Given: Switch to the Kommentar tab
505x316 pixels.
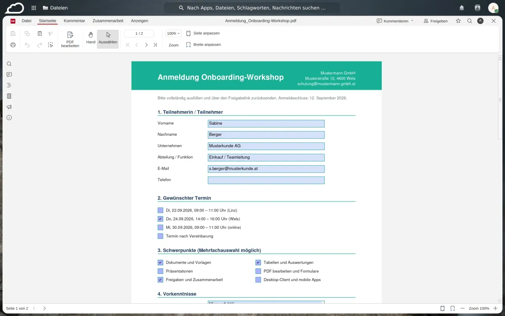Looking at the screenshot, I should coord(74,21).
